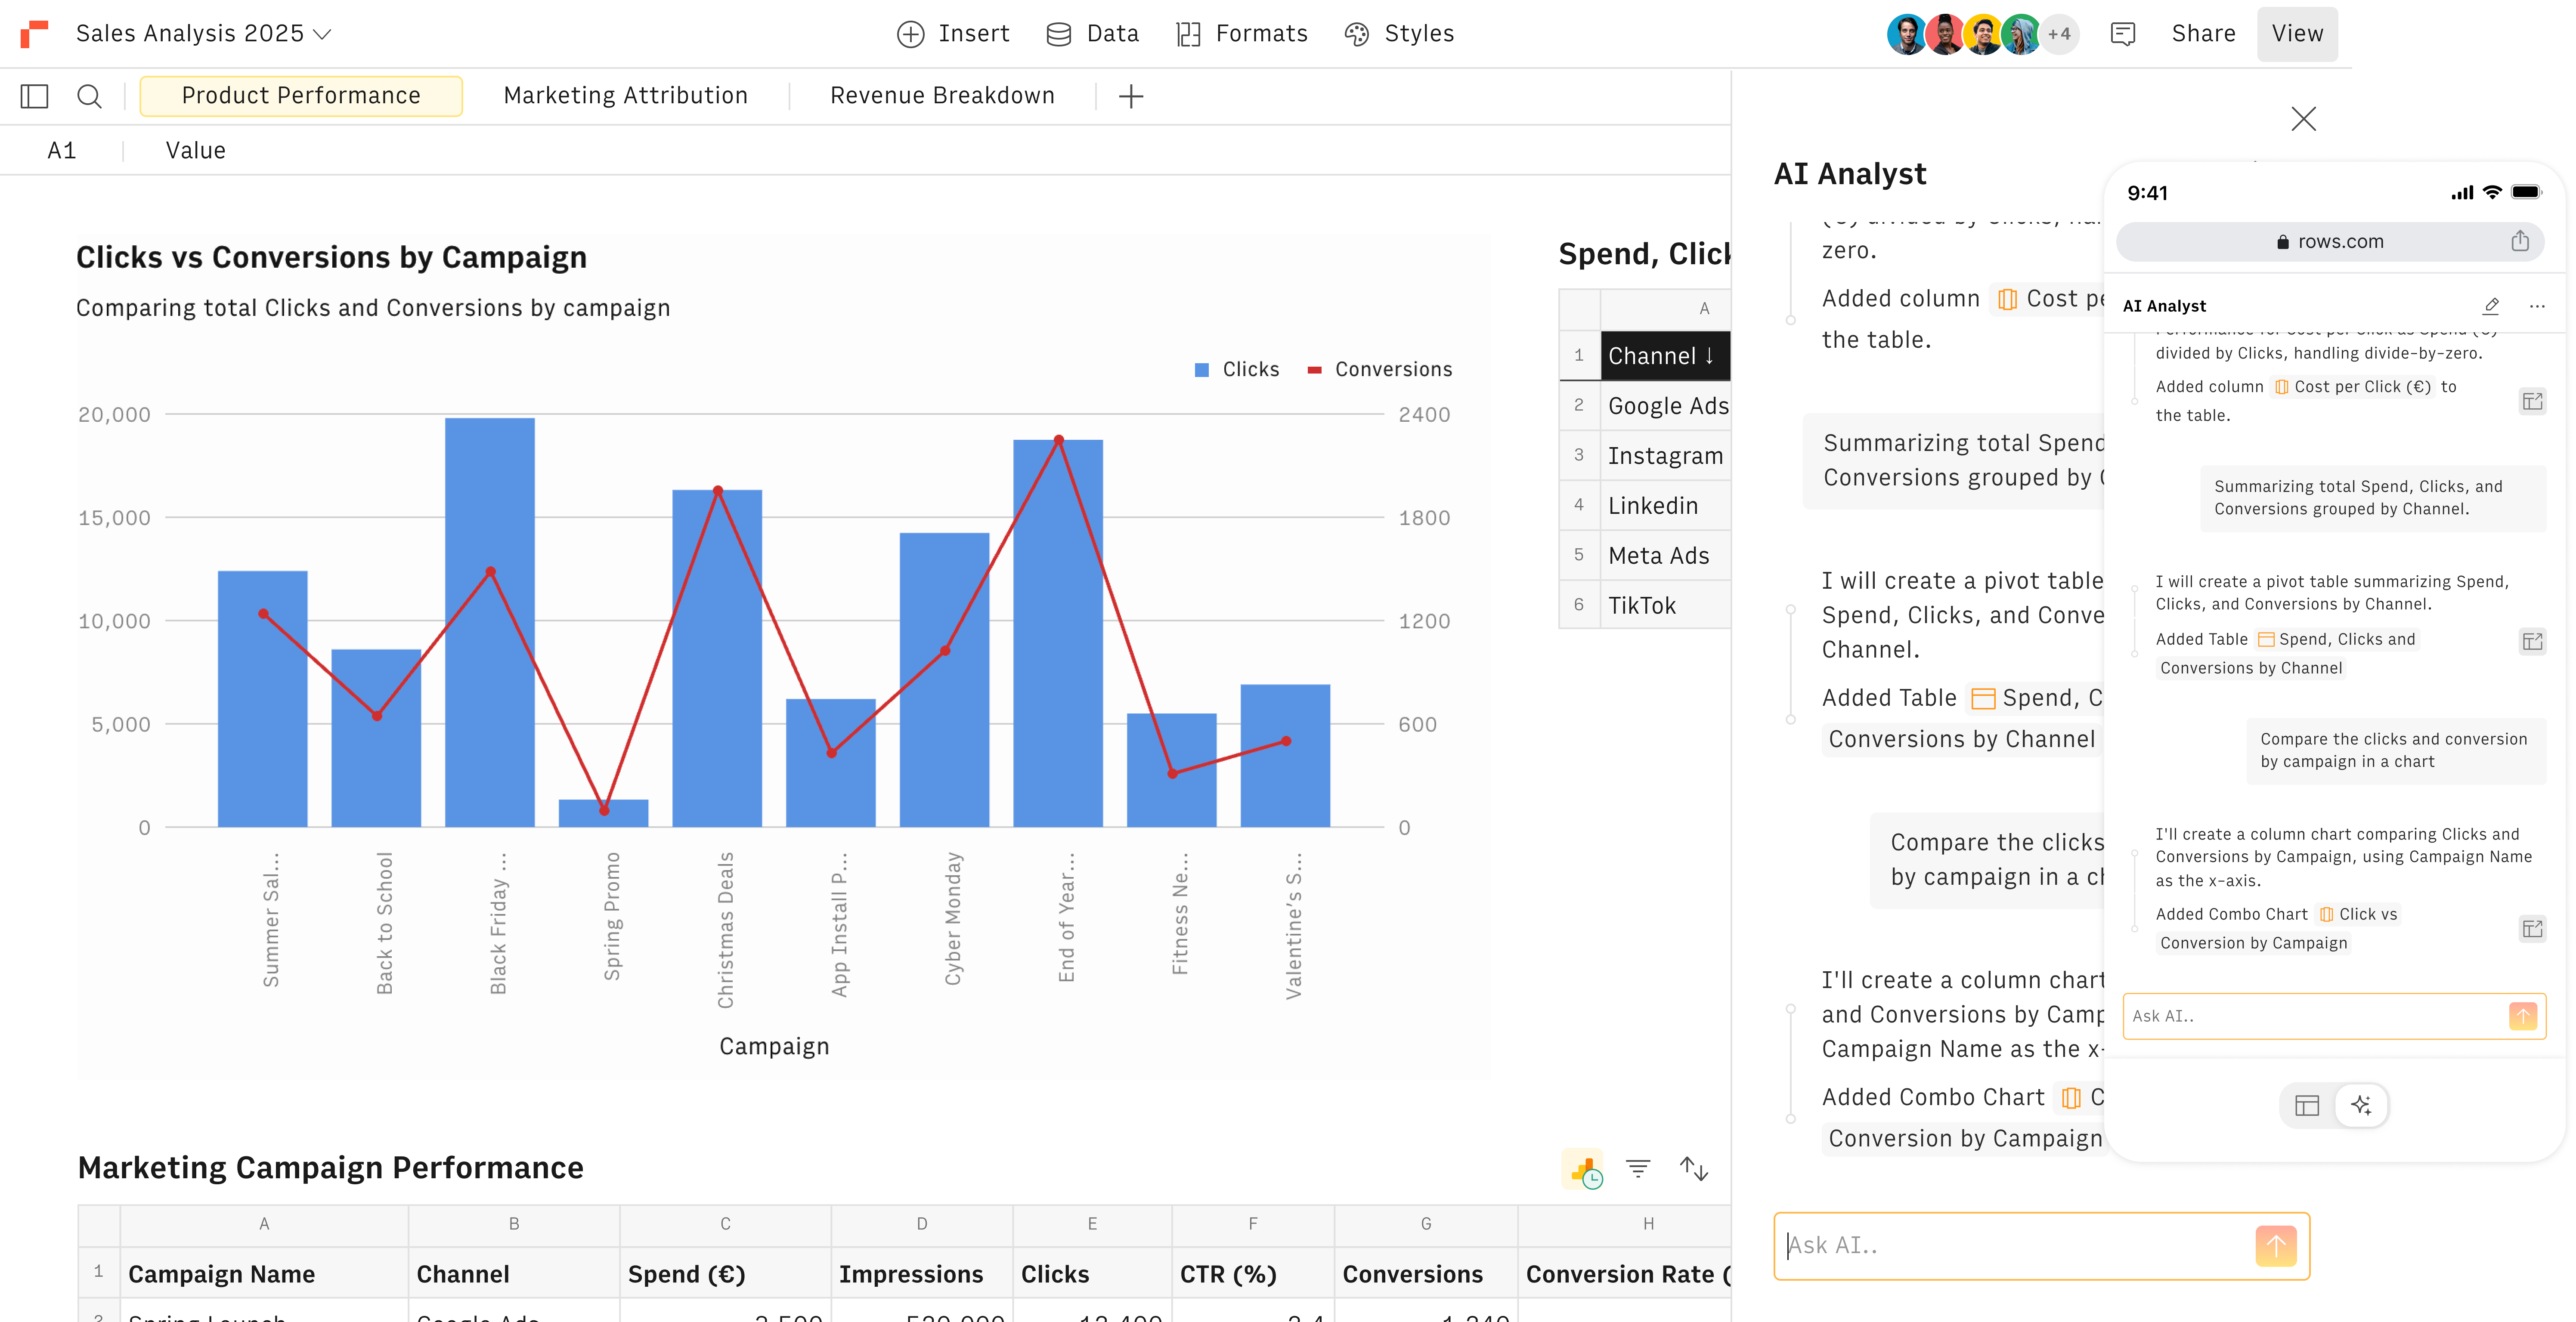The image size is (2576, 1322).
Task: Click the Share button
Action: [2203, 34]
